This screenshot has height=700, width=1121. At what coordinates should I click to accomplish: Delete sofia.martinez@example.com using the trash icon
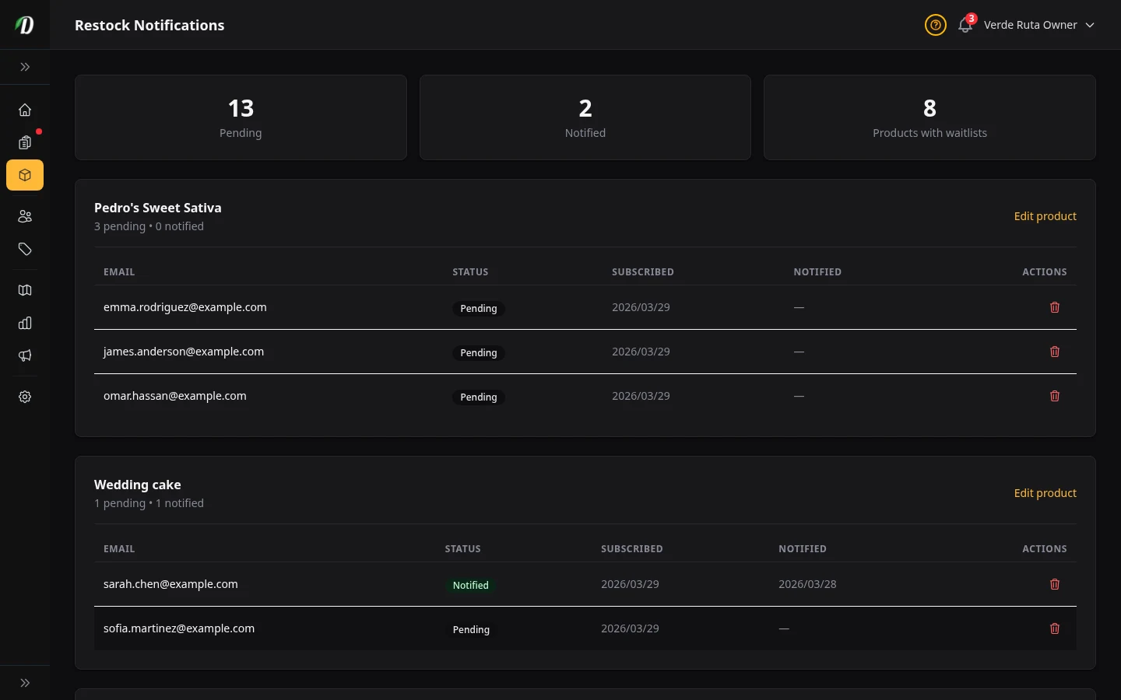1055,628
